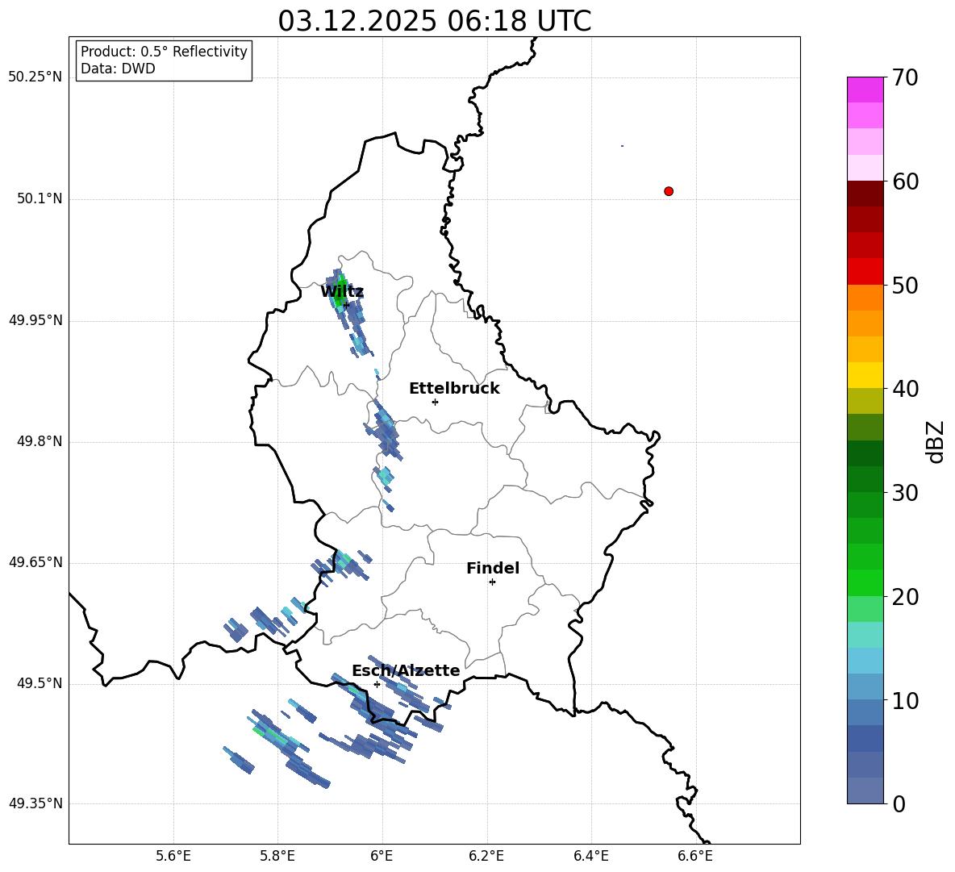The image size is (955, 872).
Task: Pick the light green swatch below the 20 dBZ tick
Action: tap(865, 609)
